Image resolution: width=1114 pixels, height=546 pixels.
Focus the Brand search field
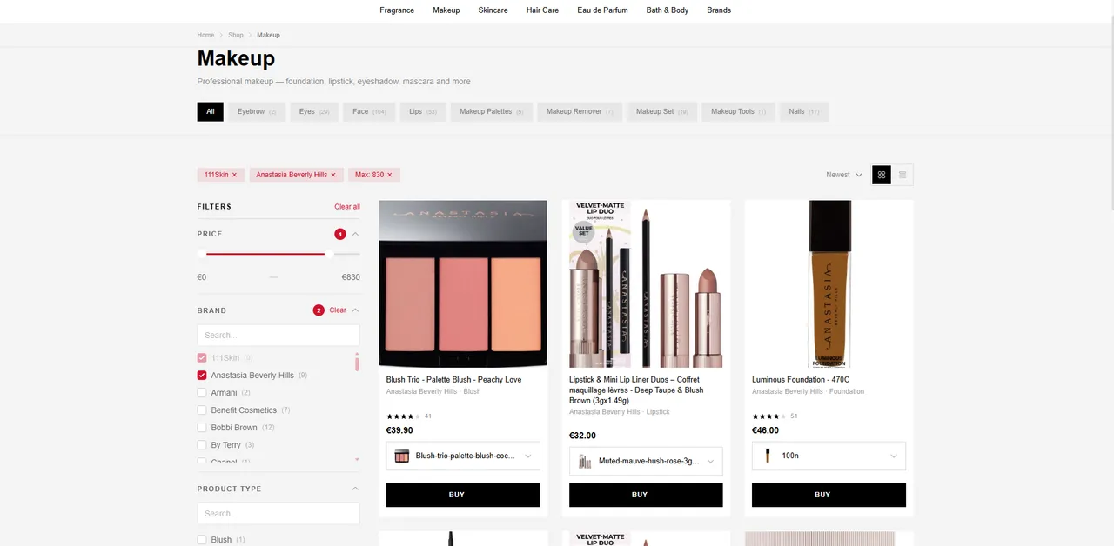pyautogui.click(x=278, y=335)
